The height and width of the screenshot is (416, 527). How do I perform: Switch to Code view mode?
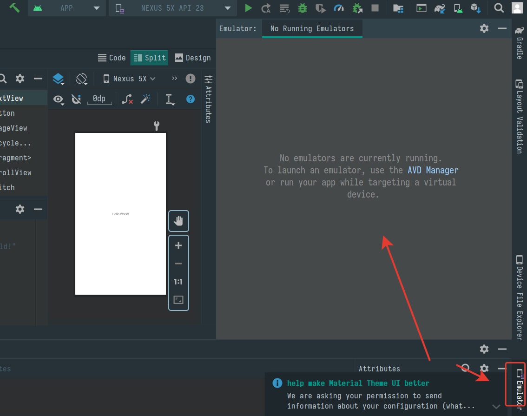(x=112, y=58)
